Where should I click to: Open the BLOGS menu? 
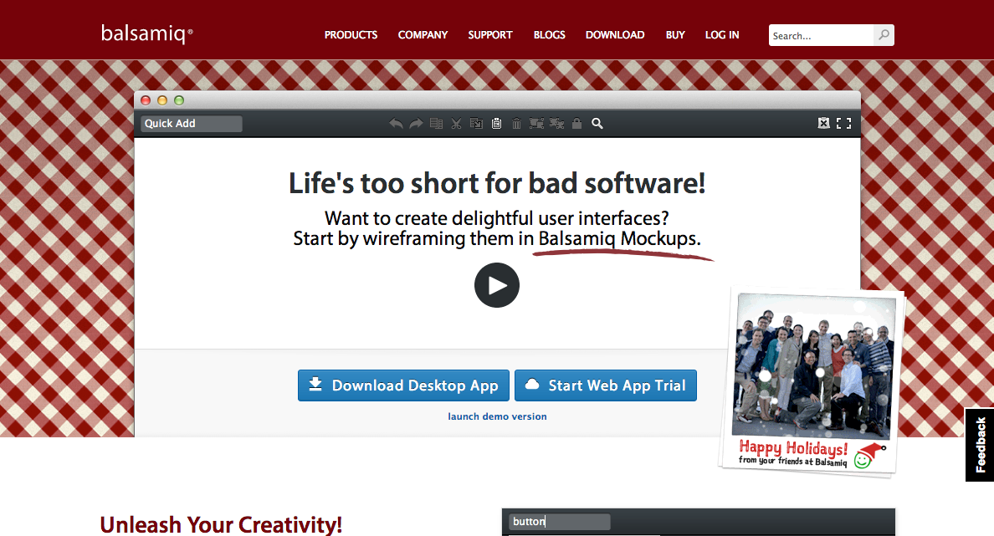[549, 35]
